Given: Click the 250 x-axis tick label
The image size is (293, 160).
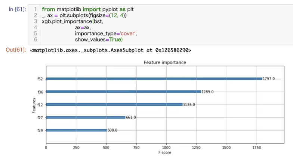Looking at the screenshot, I should 76,148.
